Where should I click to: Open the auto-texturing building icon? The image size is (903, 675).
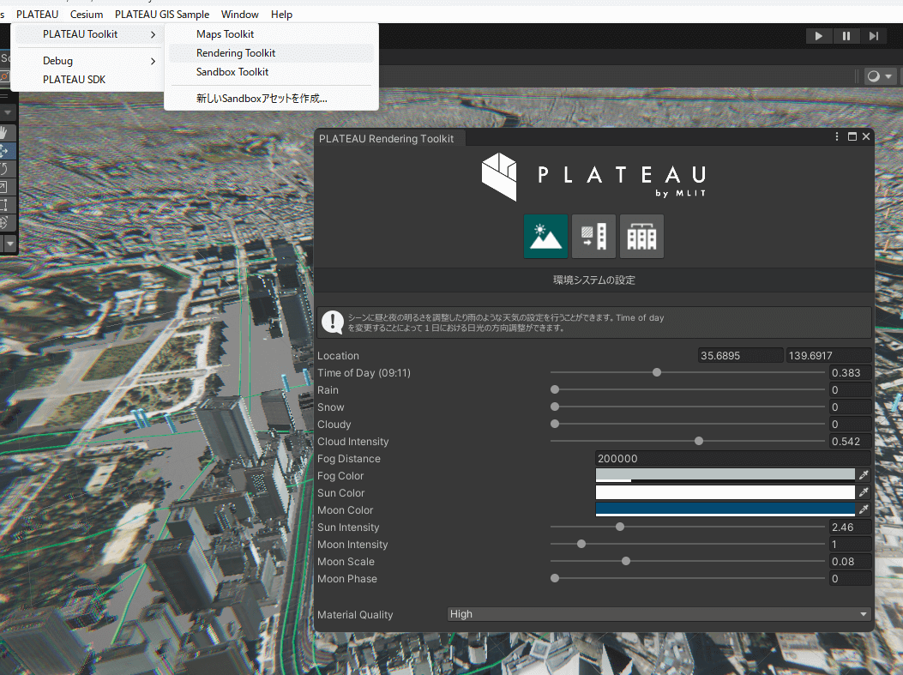click(x=593, y=236)
